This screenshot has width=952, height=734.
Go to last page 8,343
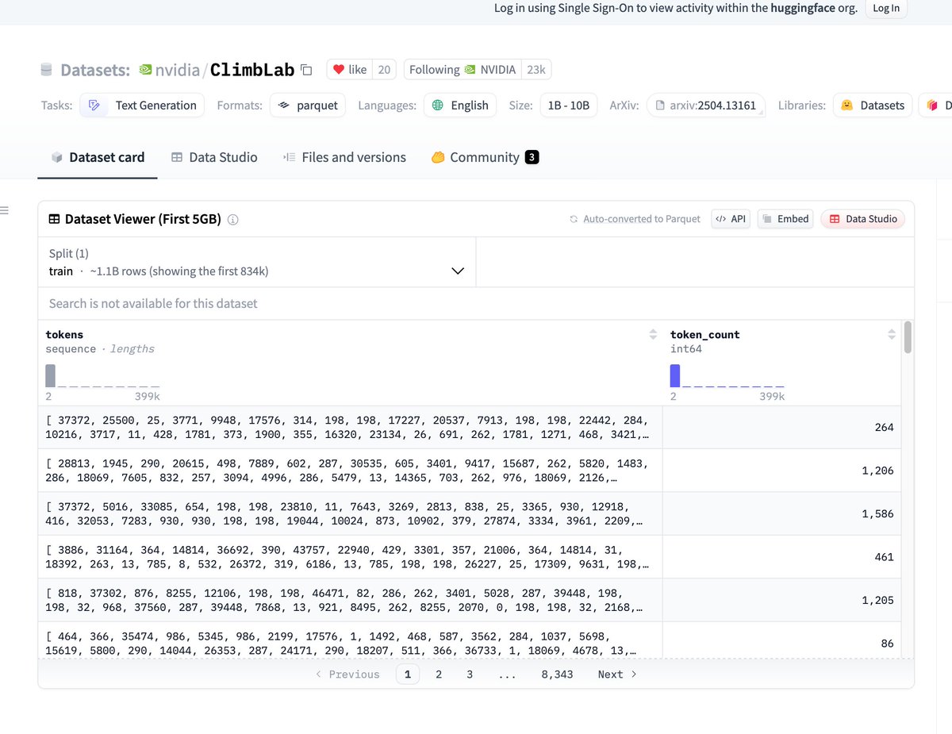click(557, 674)
